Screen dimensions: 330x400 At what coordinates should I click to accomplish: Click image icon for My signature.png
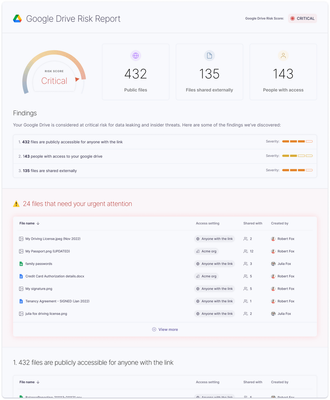[21, 289]
